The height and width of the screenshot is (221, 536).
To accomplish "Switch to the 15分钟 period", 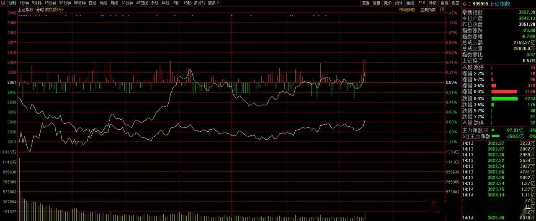I will (50, 3).
